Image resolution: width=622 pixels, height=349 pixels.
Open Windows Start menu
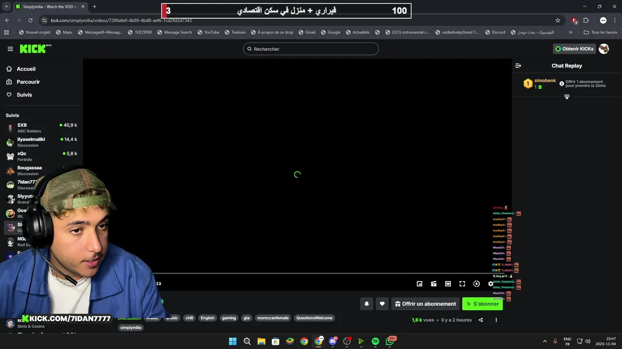(x=233, y=341)
